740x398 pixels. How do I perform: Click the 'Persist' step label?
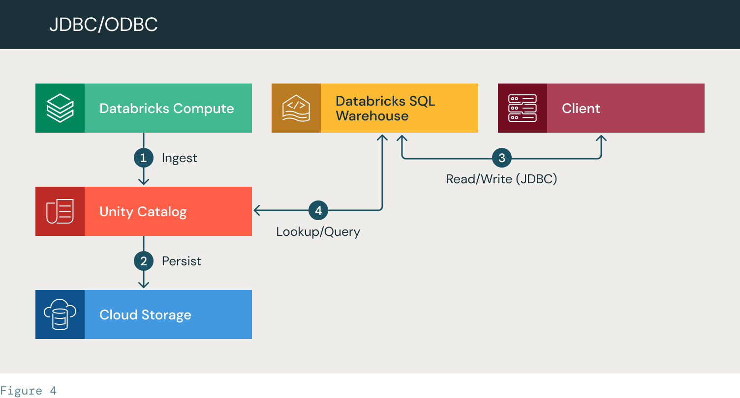coord(182,261)
